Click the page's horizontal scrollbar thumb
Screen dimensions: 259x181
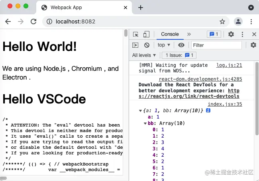pyautogui.click(x=3, y=178)
